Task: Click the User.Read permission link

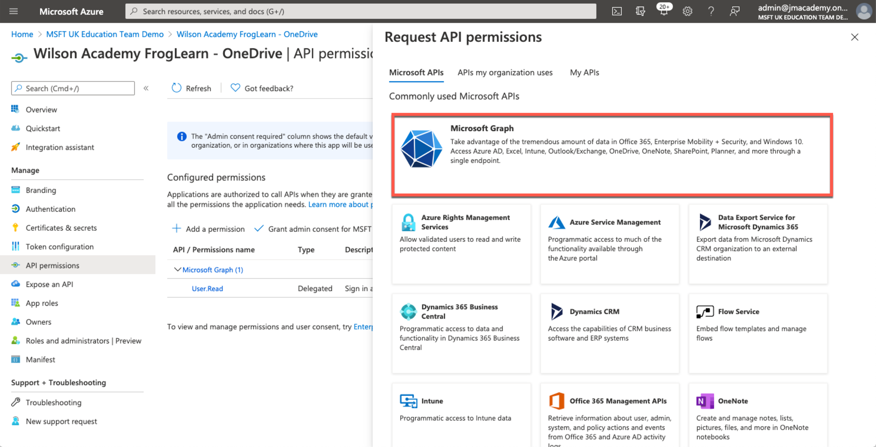Action: pos(207,288)
